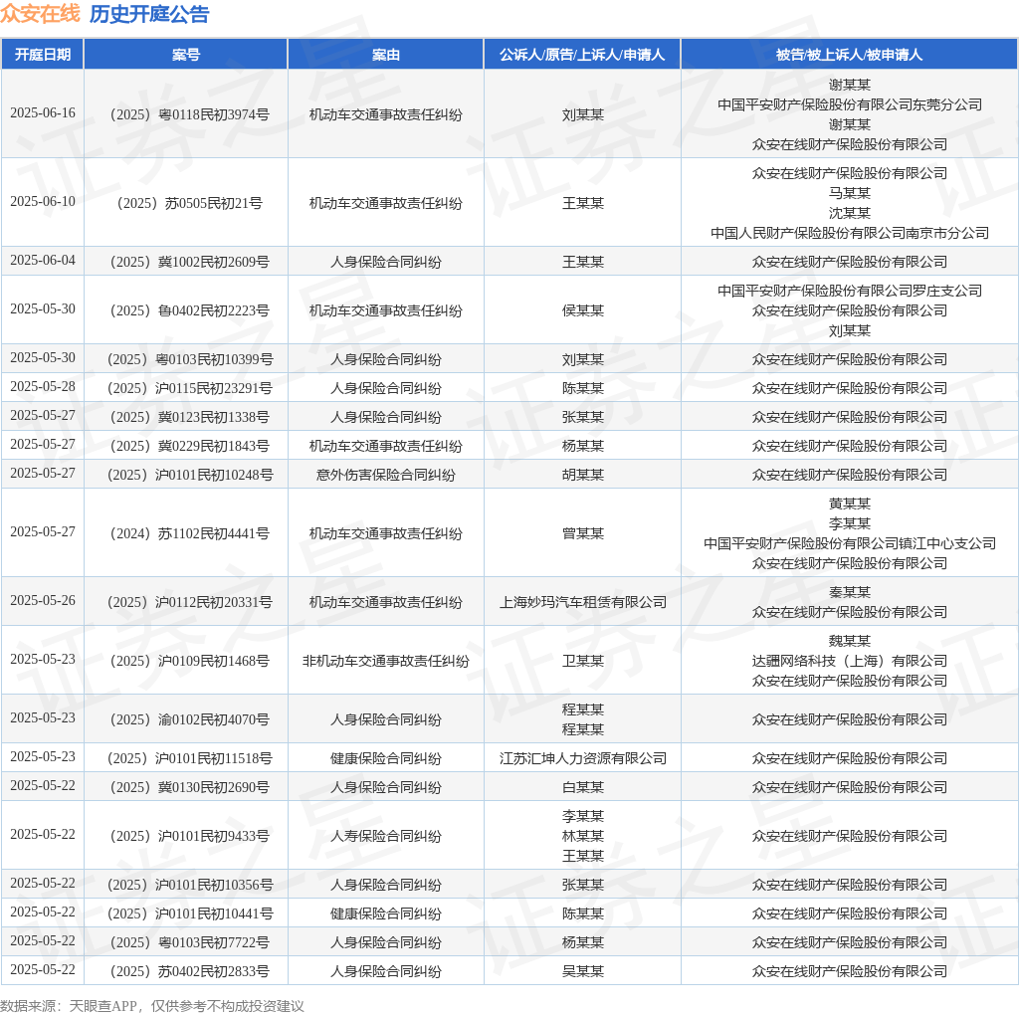Screen dimensions: 1019x1015
Task: Click defendant 魏某某
Action: click(850, 641)
